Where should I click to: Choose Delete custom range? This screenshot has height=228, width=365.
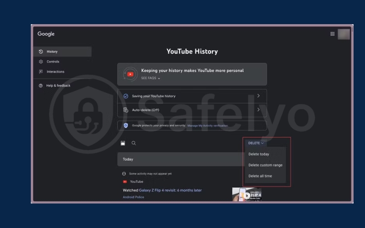click(x=266, y=165)
